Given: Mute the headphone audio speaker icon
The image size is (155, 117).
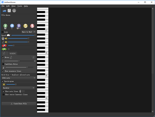Looking at the screenshot, I should 6,38.
